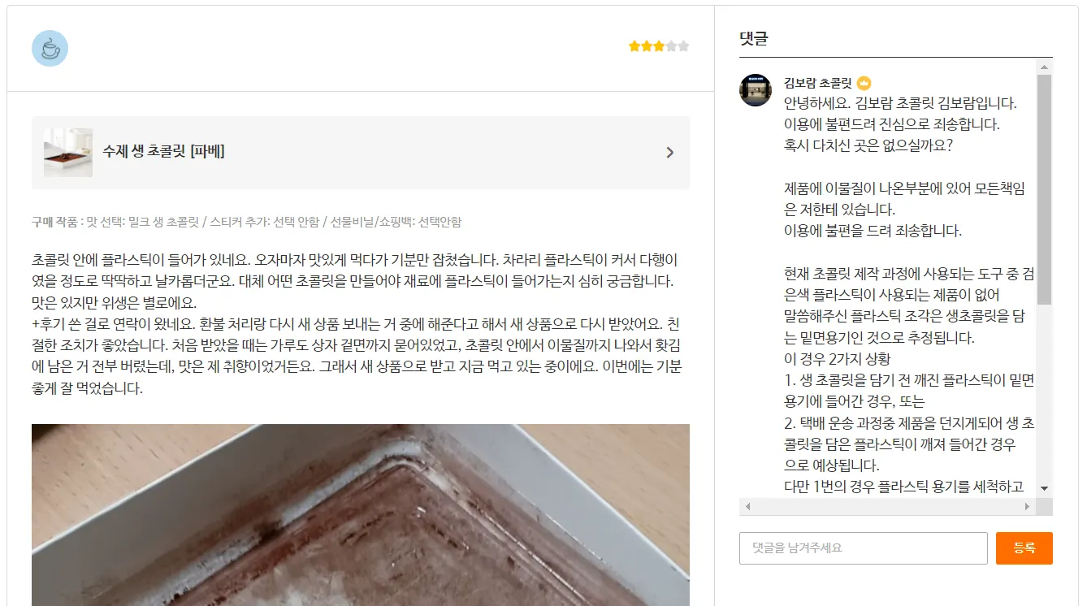This screenshot has width=1087, height=606.
Task: Click the crown badge beside 김보람 초콜릿
Action: click(864, 83)
